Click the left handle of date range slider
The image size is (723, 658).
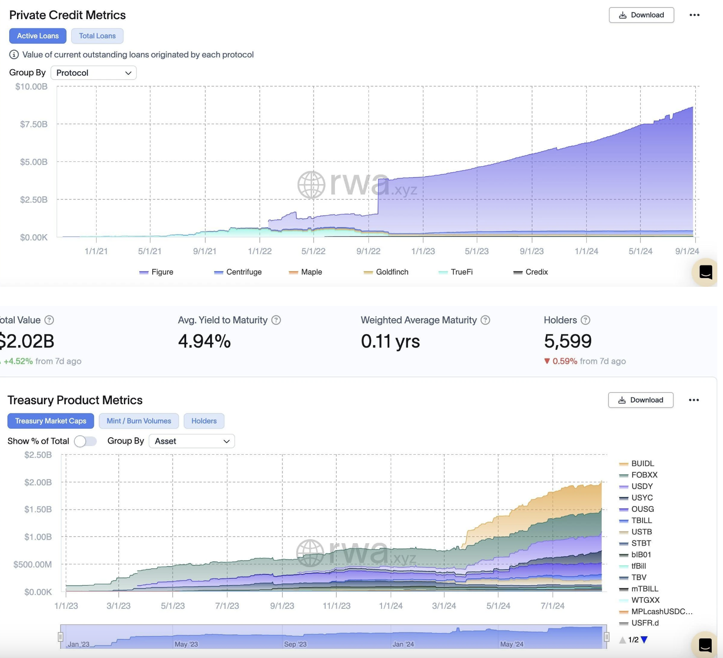[60, 637]
